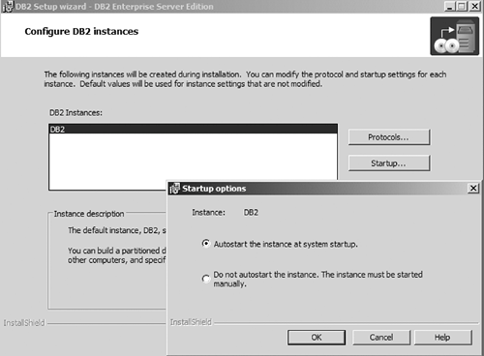Select the DB2 row in the instances list
This screenshot has width=484, height=356.
pos(193,129)
